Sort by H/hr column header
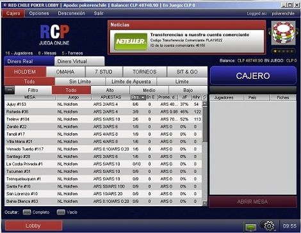 pos(197,97)
